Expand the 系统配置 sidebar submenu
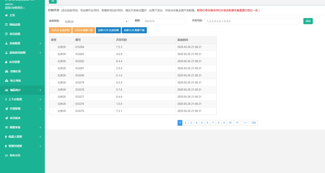 coord(22,43)
